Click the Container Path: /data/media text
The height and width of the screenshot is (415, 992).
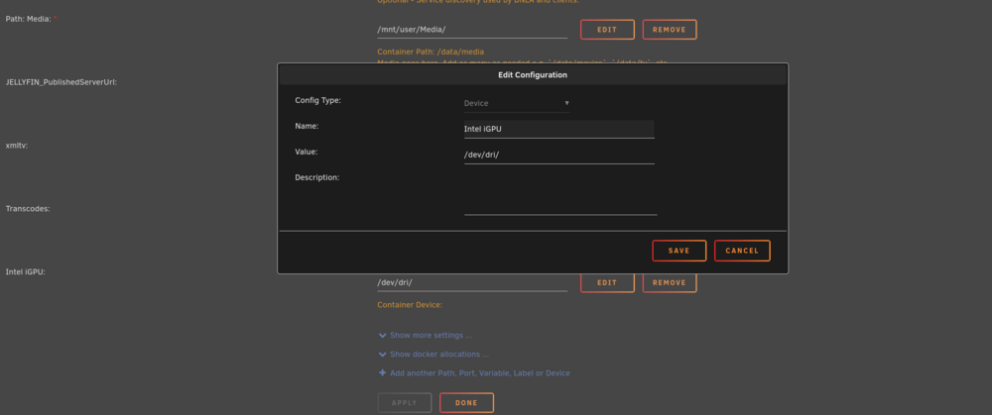431,52
